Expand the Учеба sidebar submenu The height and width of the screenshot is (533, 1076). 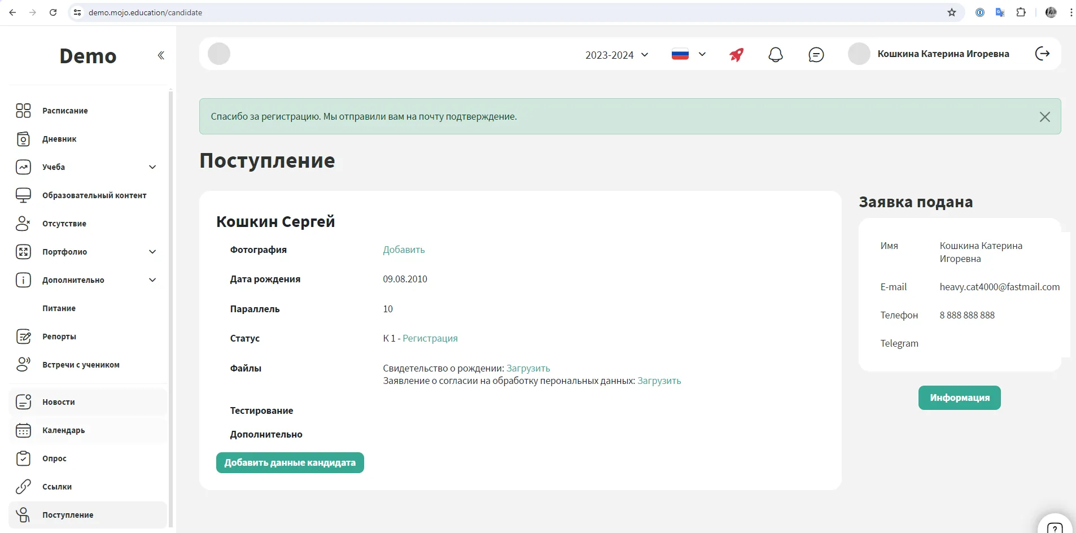[x=152, y=167]
